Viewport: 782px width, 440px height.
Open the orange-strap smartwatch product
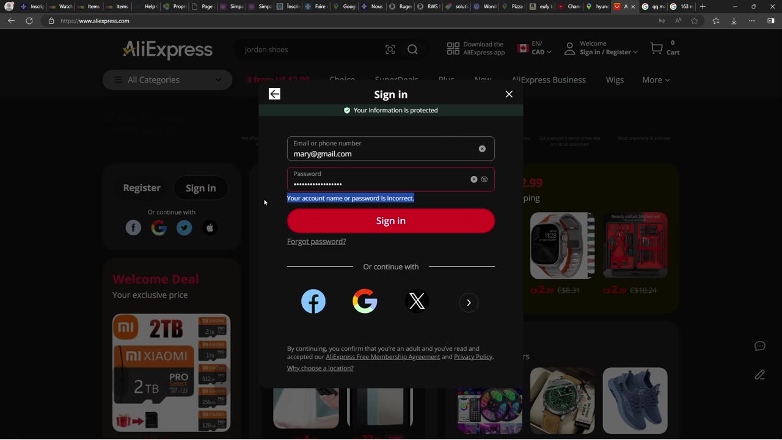(x=563, y=246)
